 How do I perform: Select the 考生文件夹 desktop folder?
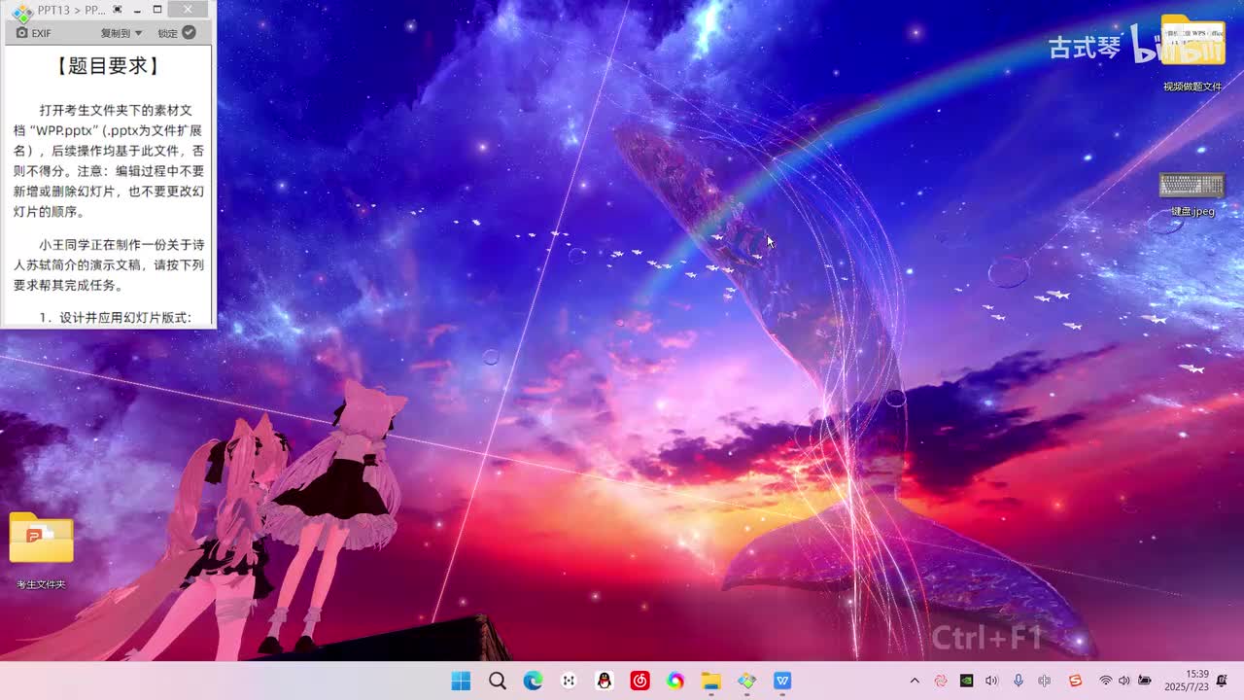tap(41, 552)
